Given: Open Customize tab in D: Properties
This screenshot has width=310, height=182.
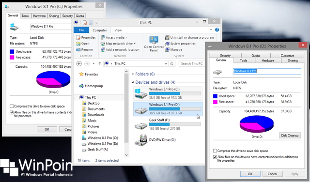Looking at the screenshot, I should click(287, 56).
